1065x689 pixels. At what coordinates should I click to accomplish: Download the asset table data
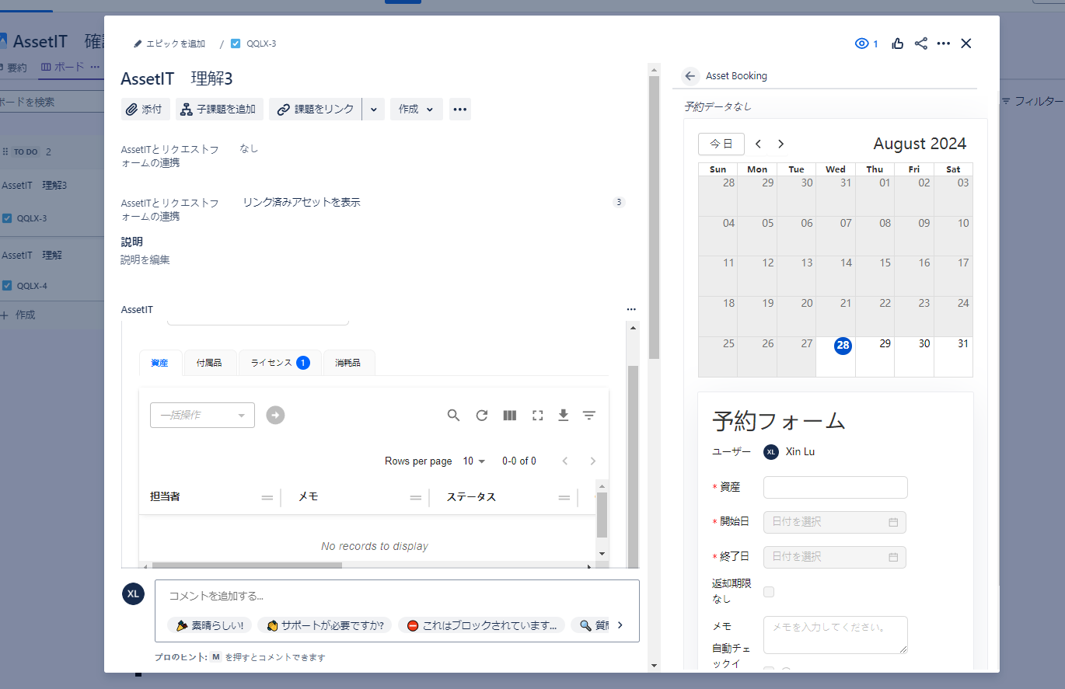pos(563,415)
